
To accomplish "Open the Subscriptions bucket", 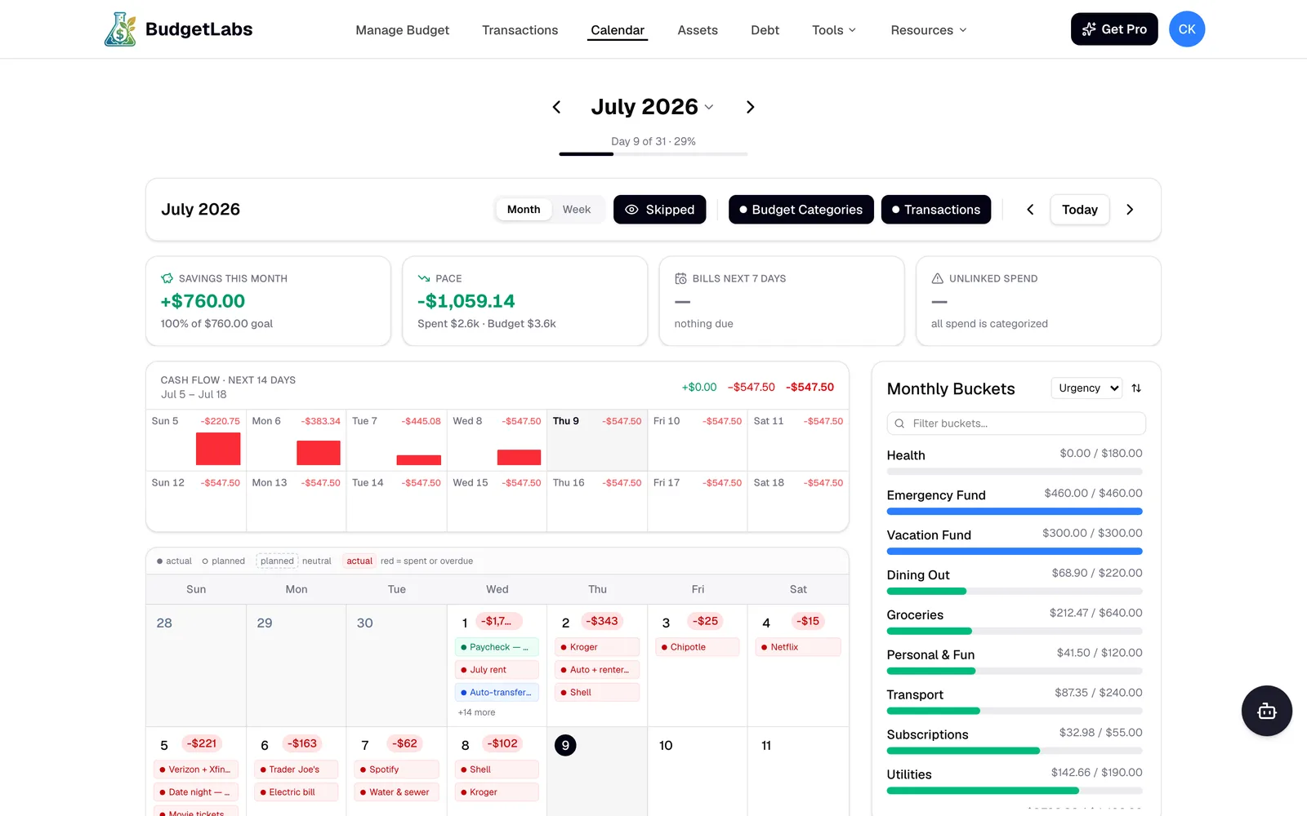I will 1015,743.
